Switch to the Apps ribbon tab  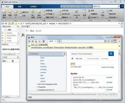[33, 6]
